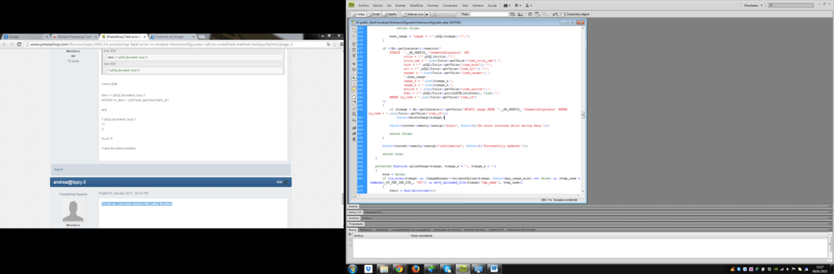
Task: Open the Formato menu in Dreamweaver
Action: (433, 5)
